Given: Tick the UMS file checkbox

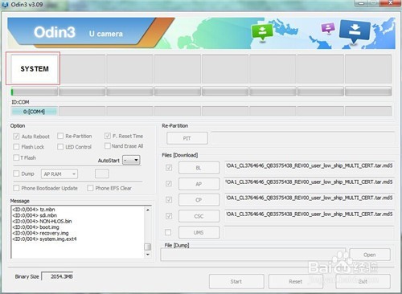Looking at the screenshot, I should point(168,232).
